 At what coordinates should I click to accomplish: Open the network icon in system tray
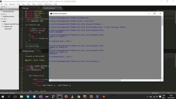(x=154, y=97)
